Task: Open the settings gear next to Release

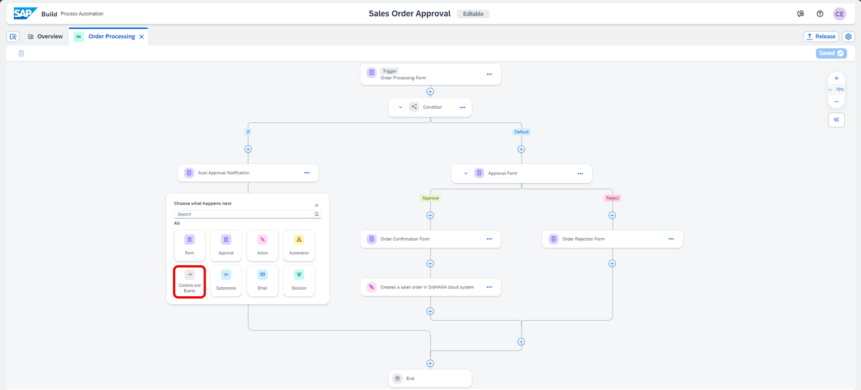Action: (x=848, y=36)
